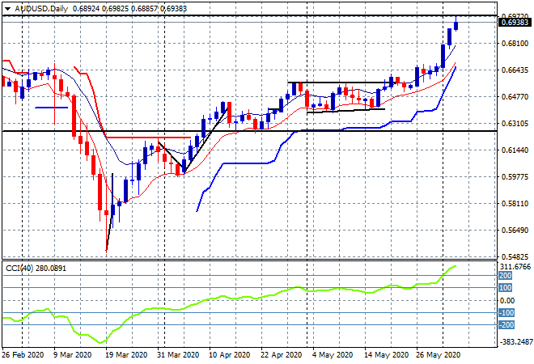Click the CCI 100 level label
Screen dimensions: 534x364
click(506, 288)
